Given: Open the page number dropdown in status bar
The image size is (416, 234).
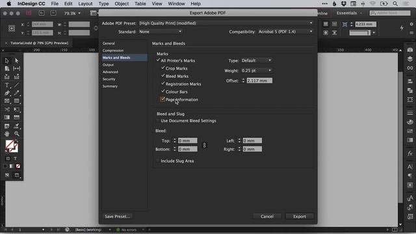Looking at the screenshot, I should (43, 229).
